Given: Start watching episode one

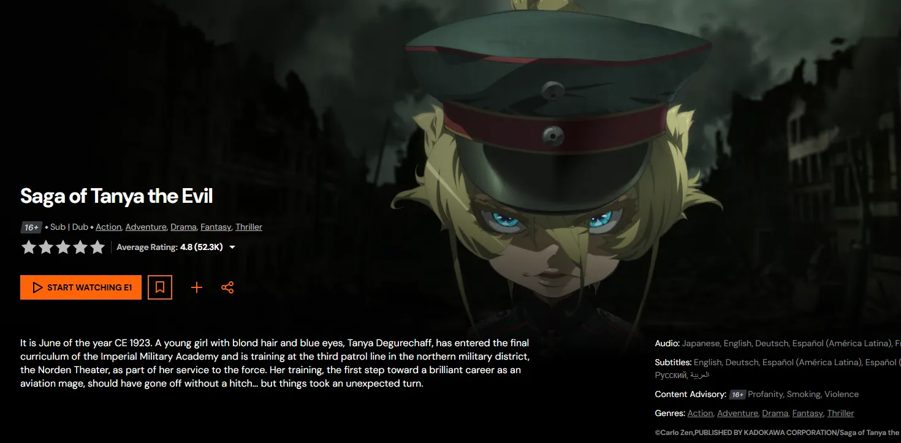Looking at the screenshot, I should [81, 287].
